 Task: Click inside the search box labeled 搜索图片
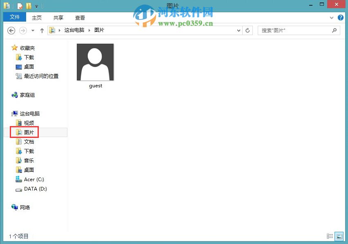coord(298,30)
